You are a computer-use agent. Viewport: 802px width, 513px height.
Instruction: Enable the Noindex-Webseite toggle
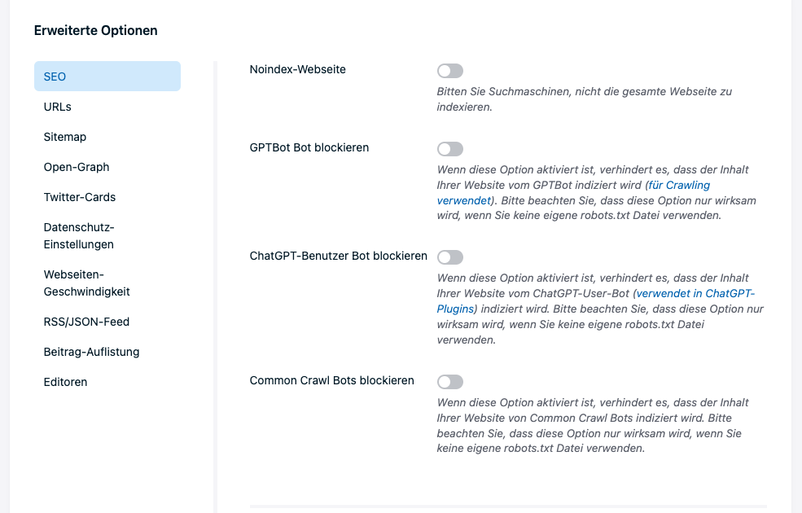(x=449, y=70)
